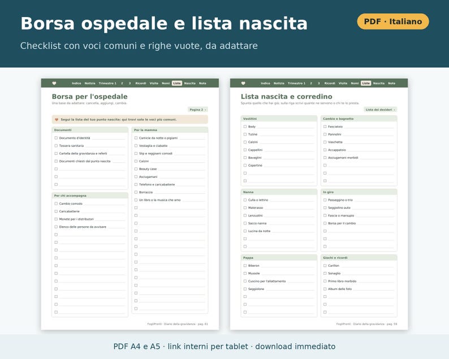Screen dimensions: 449x359
Task: Tick the Carillon checkbox
Action: pyautogui.click(x=325, y=266)
